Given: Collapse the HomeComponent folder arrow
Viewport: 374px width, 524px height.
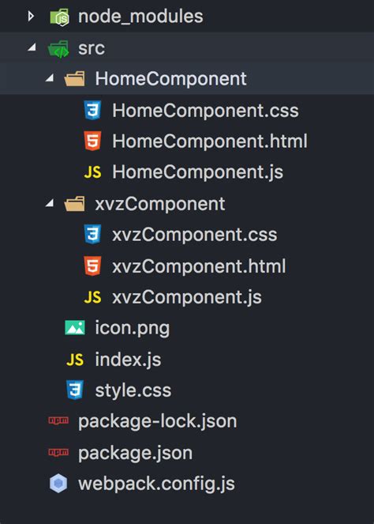Looking at the screenshot, I should (x=50, y=78).
